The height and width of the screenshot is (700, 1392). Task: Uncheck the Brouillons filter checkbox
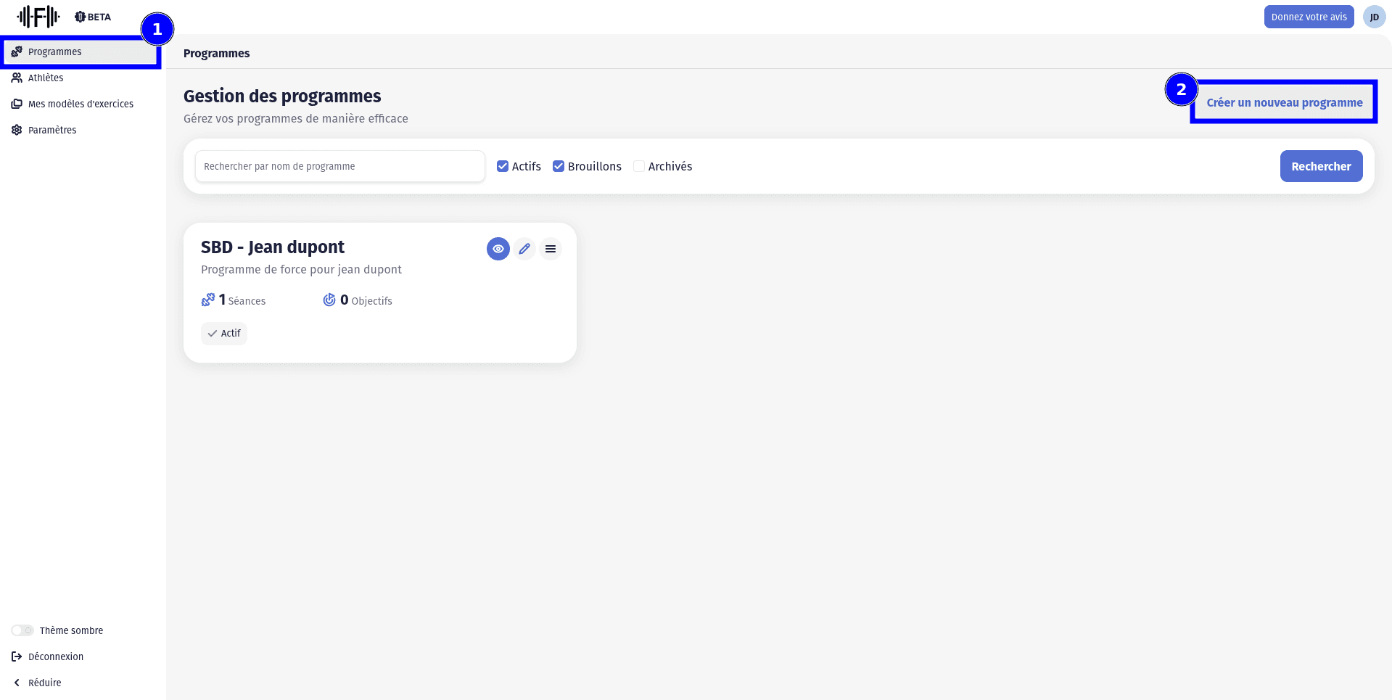click(559, 166)
